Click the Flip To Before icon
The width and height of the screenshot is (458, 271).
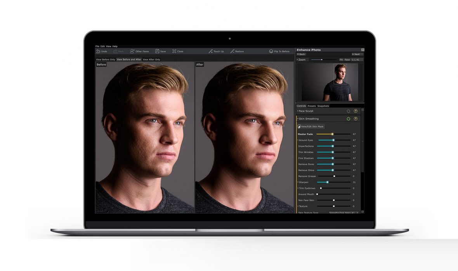(x=271, y=51)
